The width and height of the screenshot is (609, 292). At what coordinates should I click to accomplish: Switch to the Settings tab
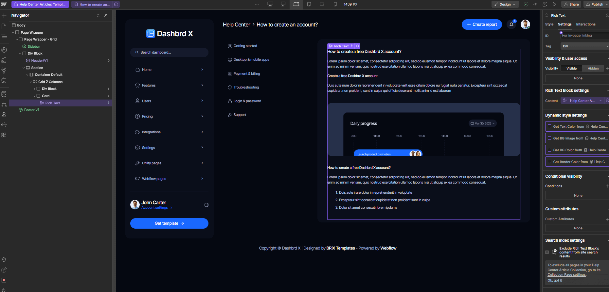coord(564,24)
